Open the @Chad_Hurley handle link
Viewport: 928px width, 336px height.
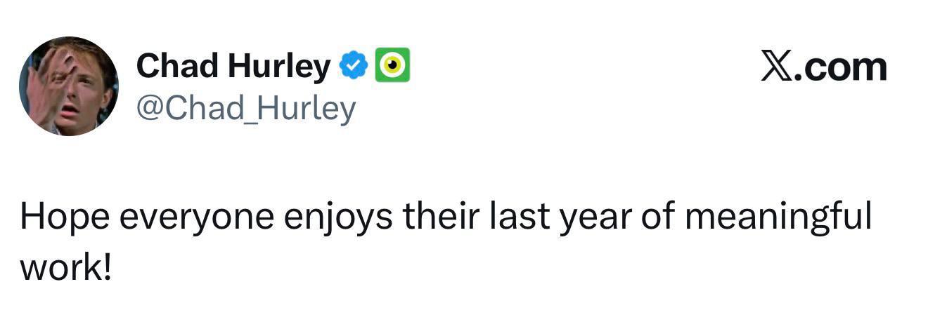tap(246, 108)
